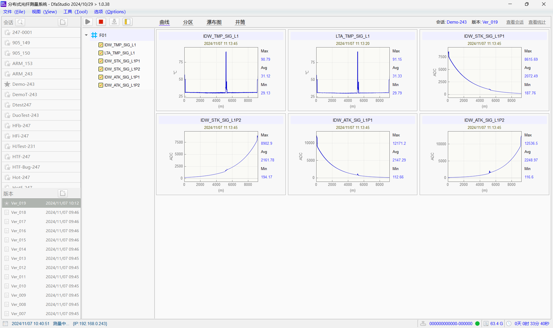
Task: Uncheck IDW_TMP_SIG_L1 signal
Action: [x=101, y=45]
